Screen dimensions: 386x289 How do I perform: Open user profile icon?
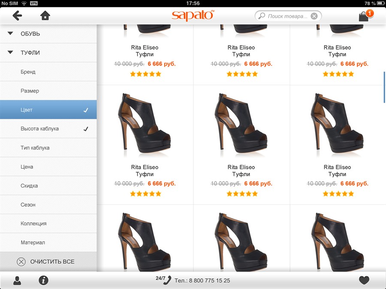pyautogui.click(x=17, y=280)
